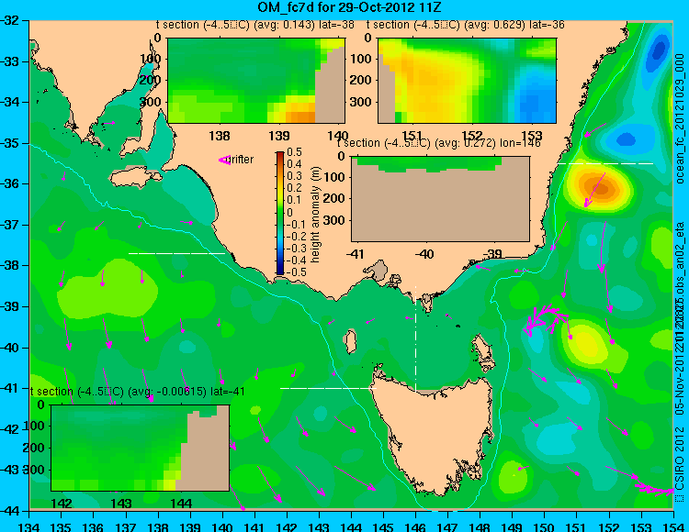The image size is (689, 532).
Task: Click the -35 latitude axis label
Action: pyautogui.click(x=10, y=143)
